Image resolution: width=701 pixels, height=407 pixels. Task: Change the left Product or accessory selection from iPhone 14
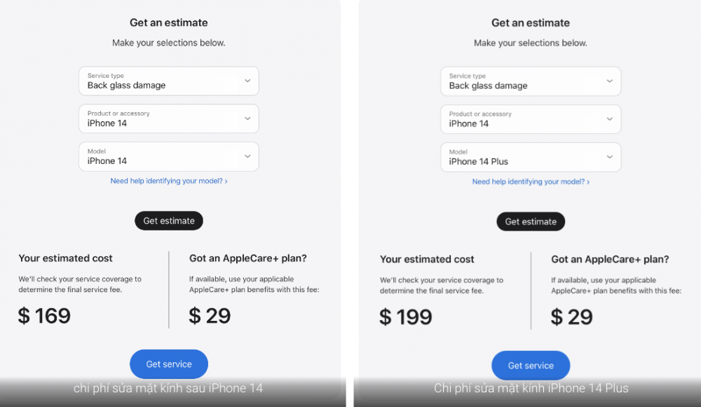pos(168,118)
